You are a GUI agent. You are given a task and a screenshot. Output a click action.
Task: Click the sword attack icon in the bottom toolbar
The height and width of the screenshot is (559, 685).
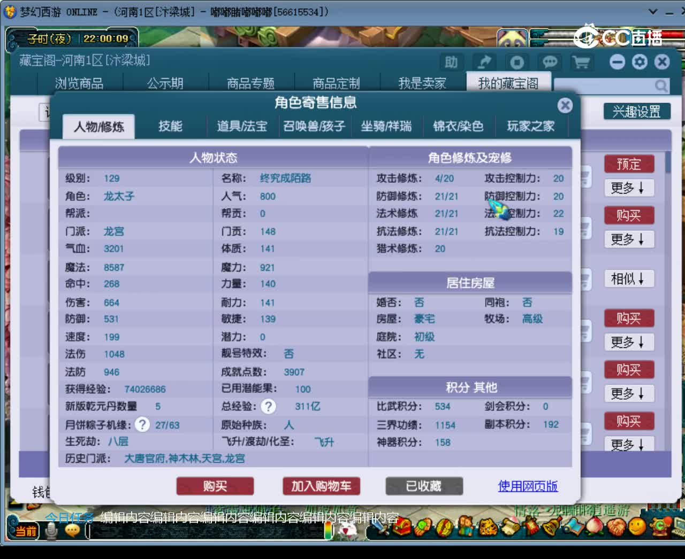379,527
